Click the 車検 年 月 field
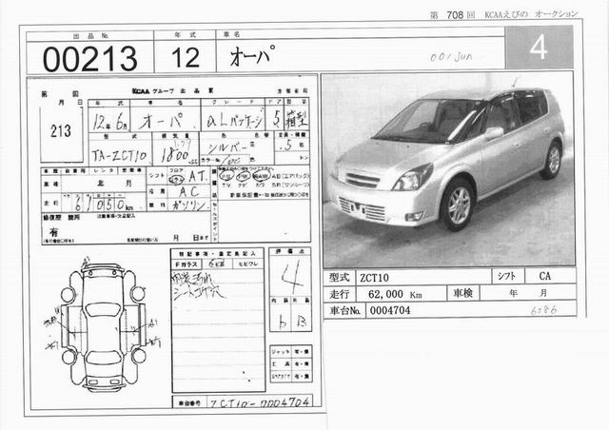Image resolution: width=609 pixels, height=430 pixels. click(x=528, y=293)
